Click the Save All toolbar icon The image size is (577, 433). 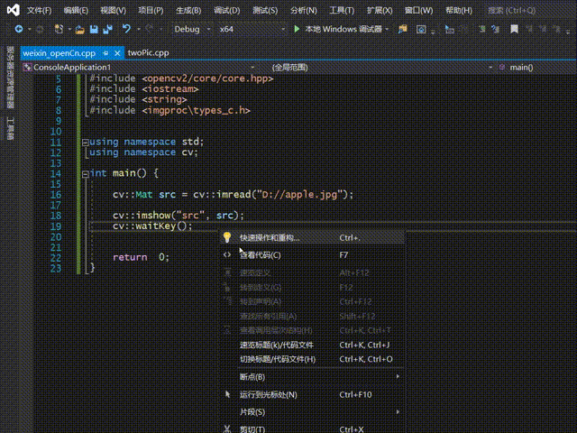(105, 30)
